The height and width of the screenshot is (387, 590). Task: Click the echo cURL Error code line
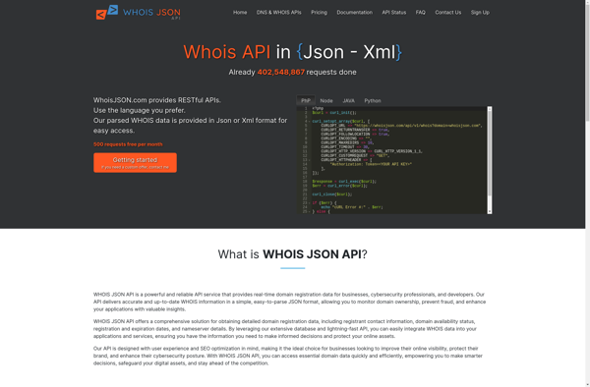[352, 207]
